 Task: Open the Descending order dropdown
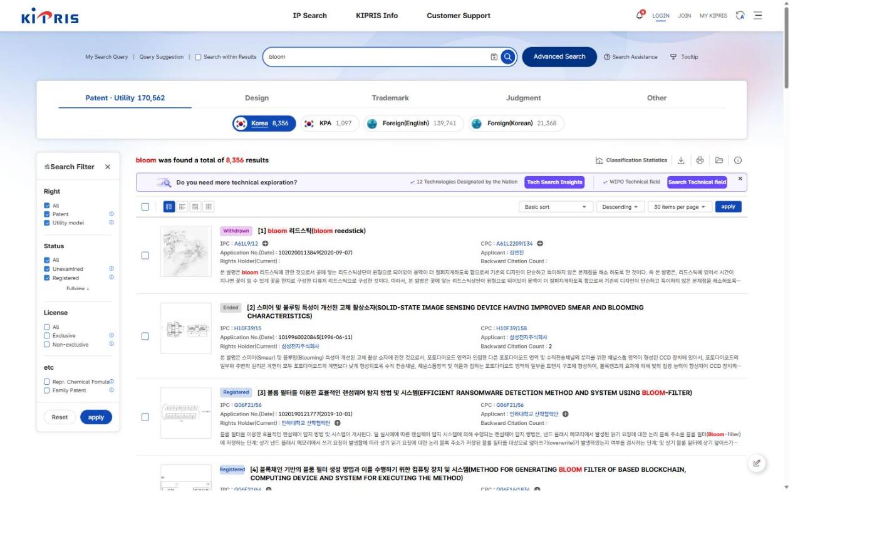[620, 207]
